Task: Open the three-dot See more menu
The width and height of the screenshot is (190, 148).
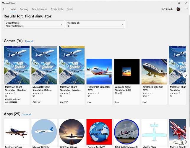Action: click(x=186, y=9)
